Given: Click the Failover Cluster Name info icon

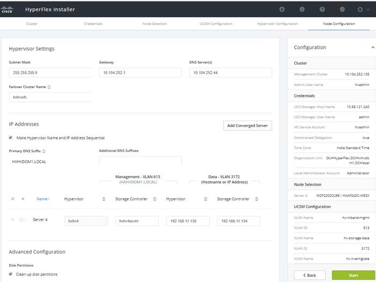Looking at the screenshot, I should pos(49,87).
